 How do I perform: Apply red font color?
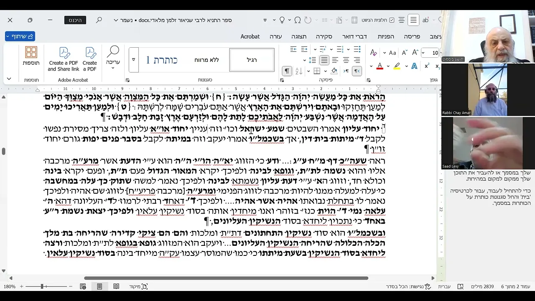click(x=380, y=66)
